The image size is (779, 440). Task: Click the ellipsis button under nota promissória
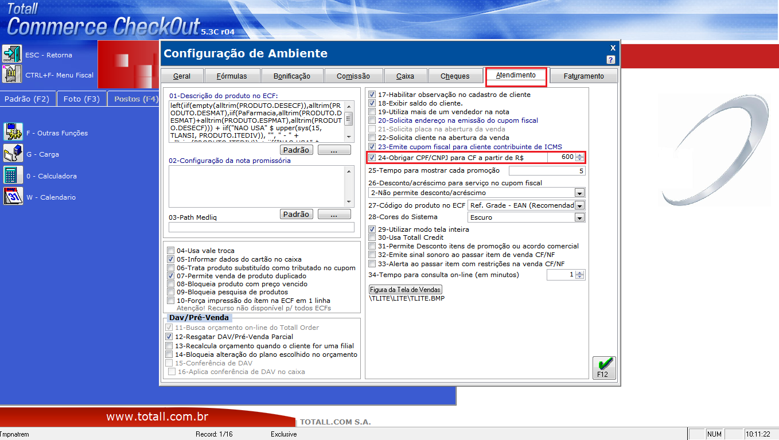click(x=334, y=214)
